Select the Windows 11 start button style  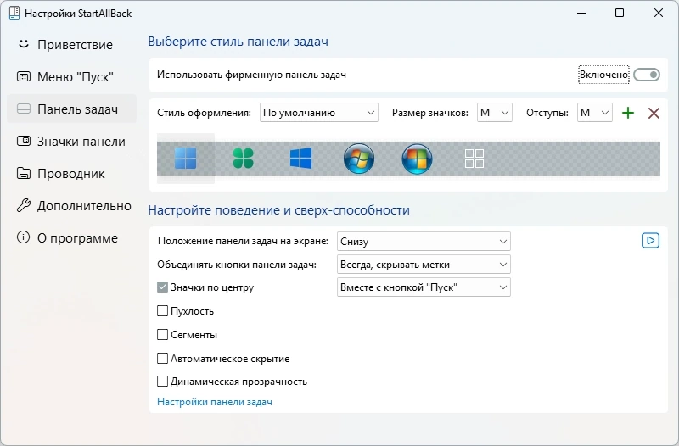pos(185,159)
